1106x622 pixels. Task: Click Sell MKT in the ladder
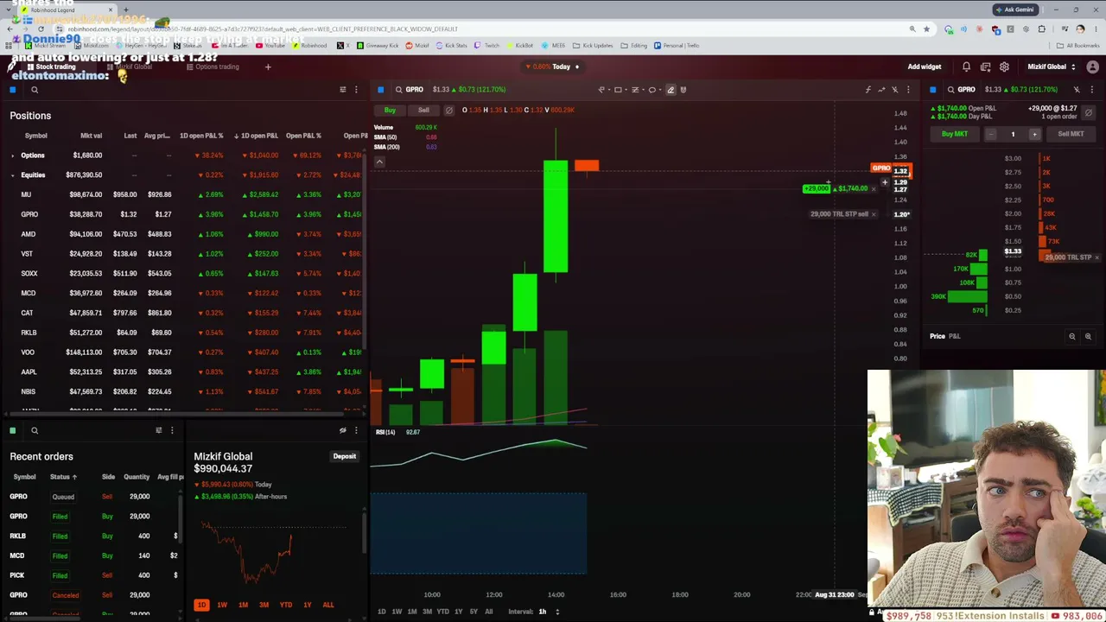pyautogui.click(x=1071, y=134)
